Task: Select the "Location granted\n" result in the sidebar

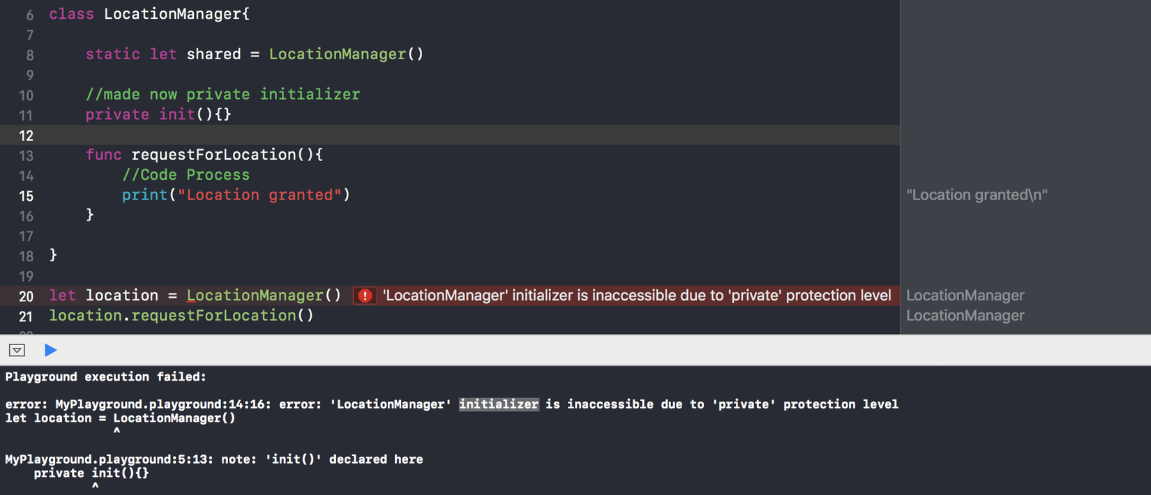Action: pyautogui.click(x=977, y=195)
